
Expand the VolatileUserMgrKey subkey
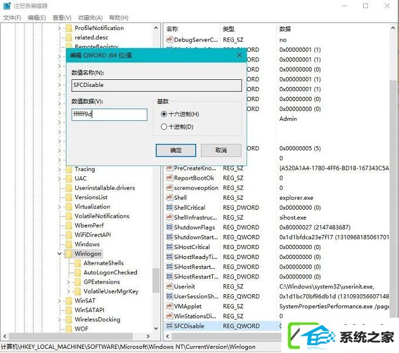(68, 291)
